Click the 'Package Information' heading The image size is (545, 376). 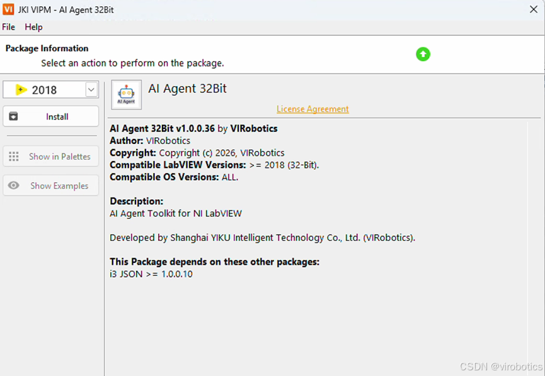(x=47, y=48)
